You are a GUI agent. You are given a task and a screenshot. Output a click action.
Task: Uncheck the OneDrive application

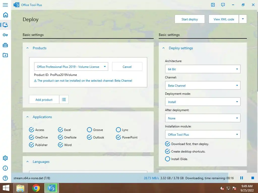pyautogui.click(x=38, y=137)
